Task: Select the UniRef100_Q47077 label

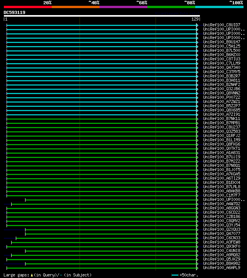Action: tap(222, 233)
